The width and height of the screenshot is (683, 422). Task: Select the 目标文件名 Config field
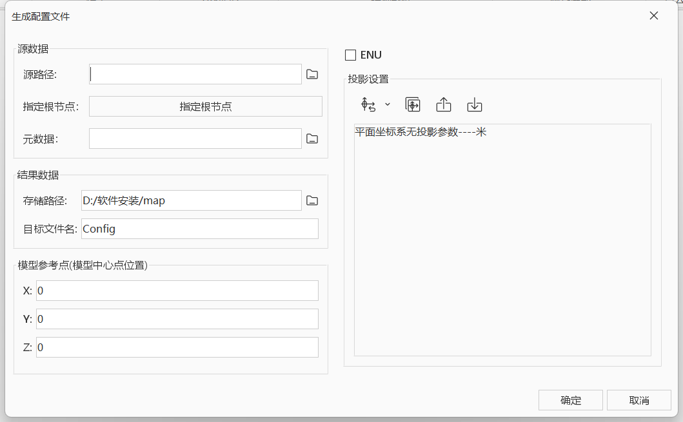[x=200, y=229]
